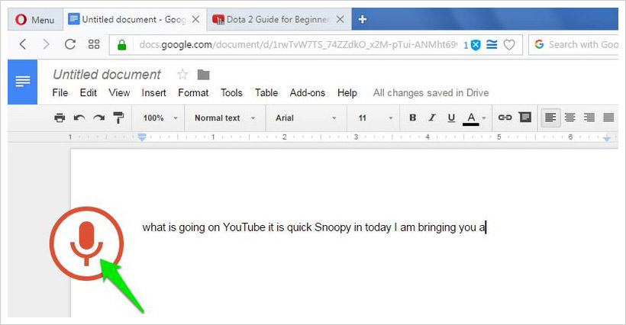Image resolution: width=626 pixels, height=325 pixels.
Task: Open the text color picker
Action: [474, 118]
